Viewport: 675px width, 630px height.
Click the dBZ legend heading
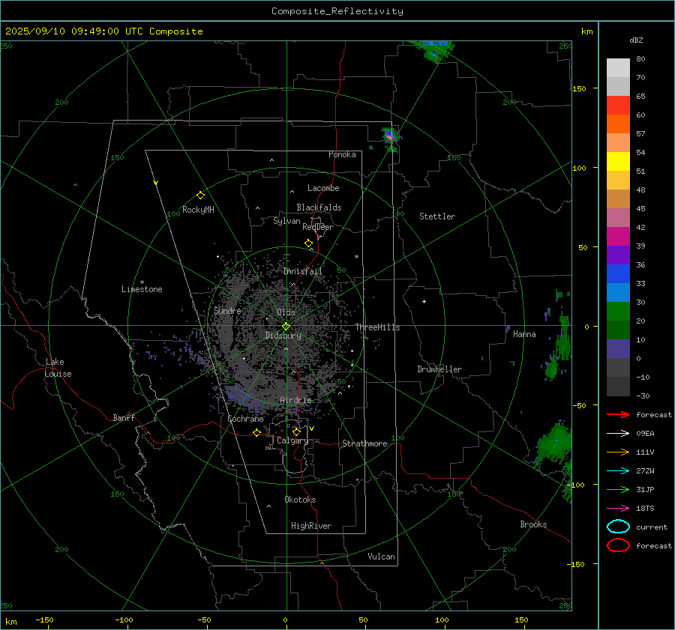click(x=636, y=40)
